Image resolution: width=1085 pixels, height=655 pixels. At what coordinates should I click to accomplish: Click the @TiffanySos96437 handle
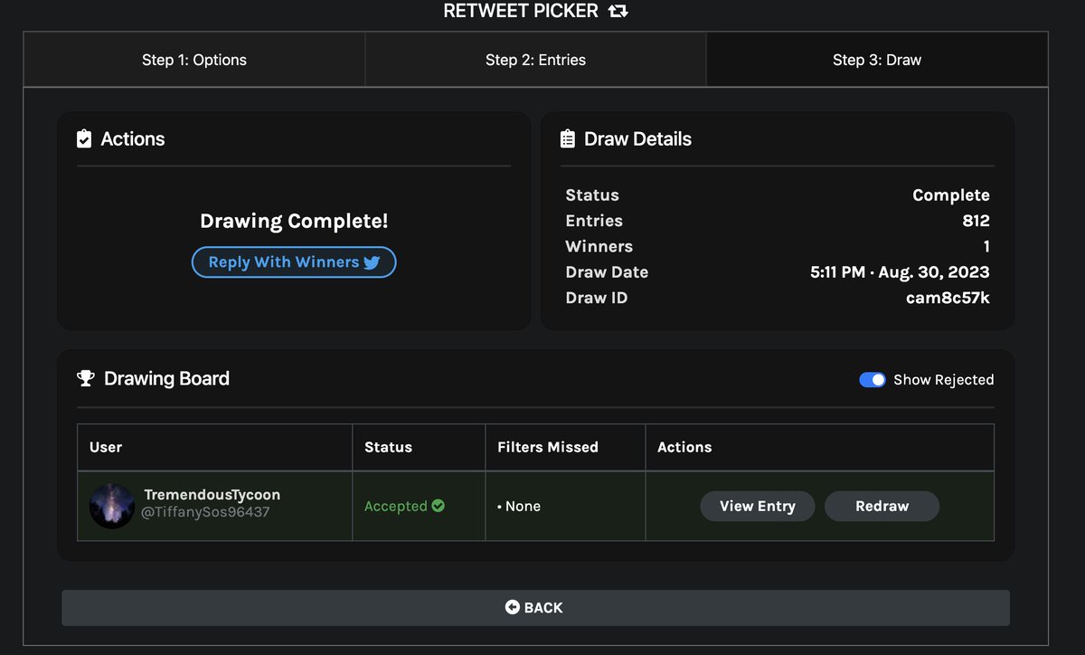[205, 512]
